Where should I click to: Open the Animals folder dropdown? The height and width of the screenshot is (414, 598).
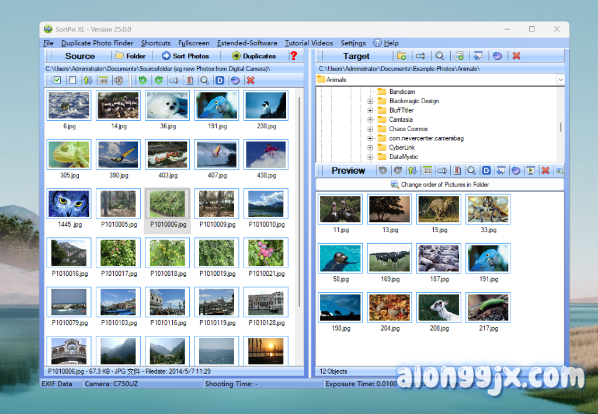coord(560,79)
